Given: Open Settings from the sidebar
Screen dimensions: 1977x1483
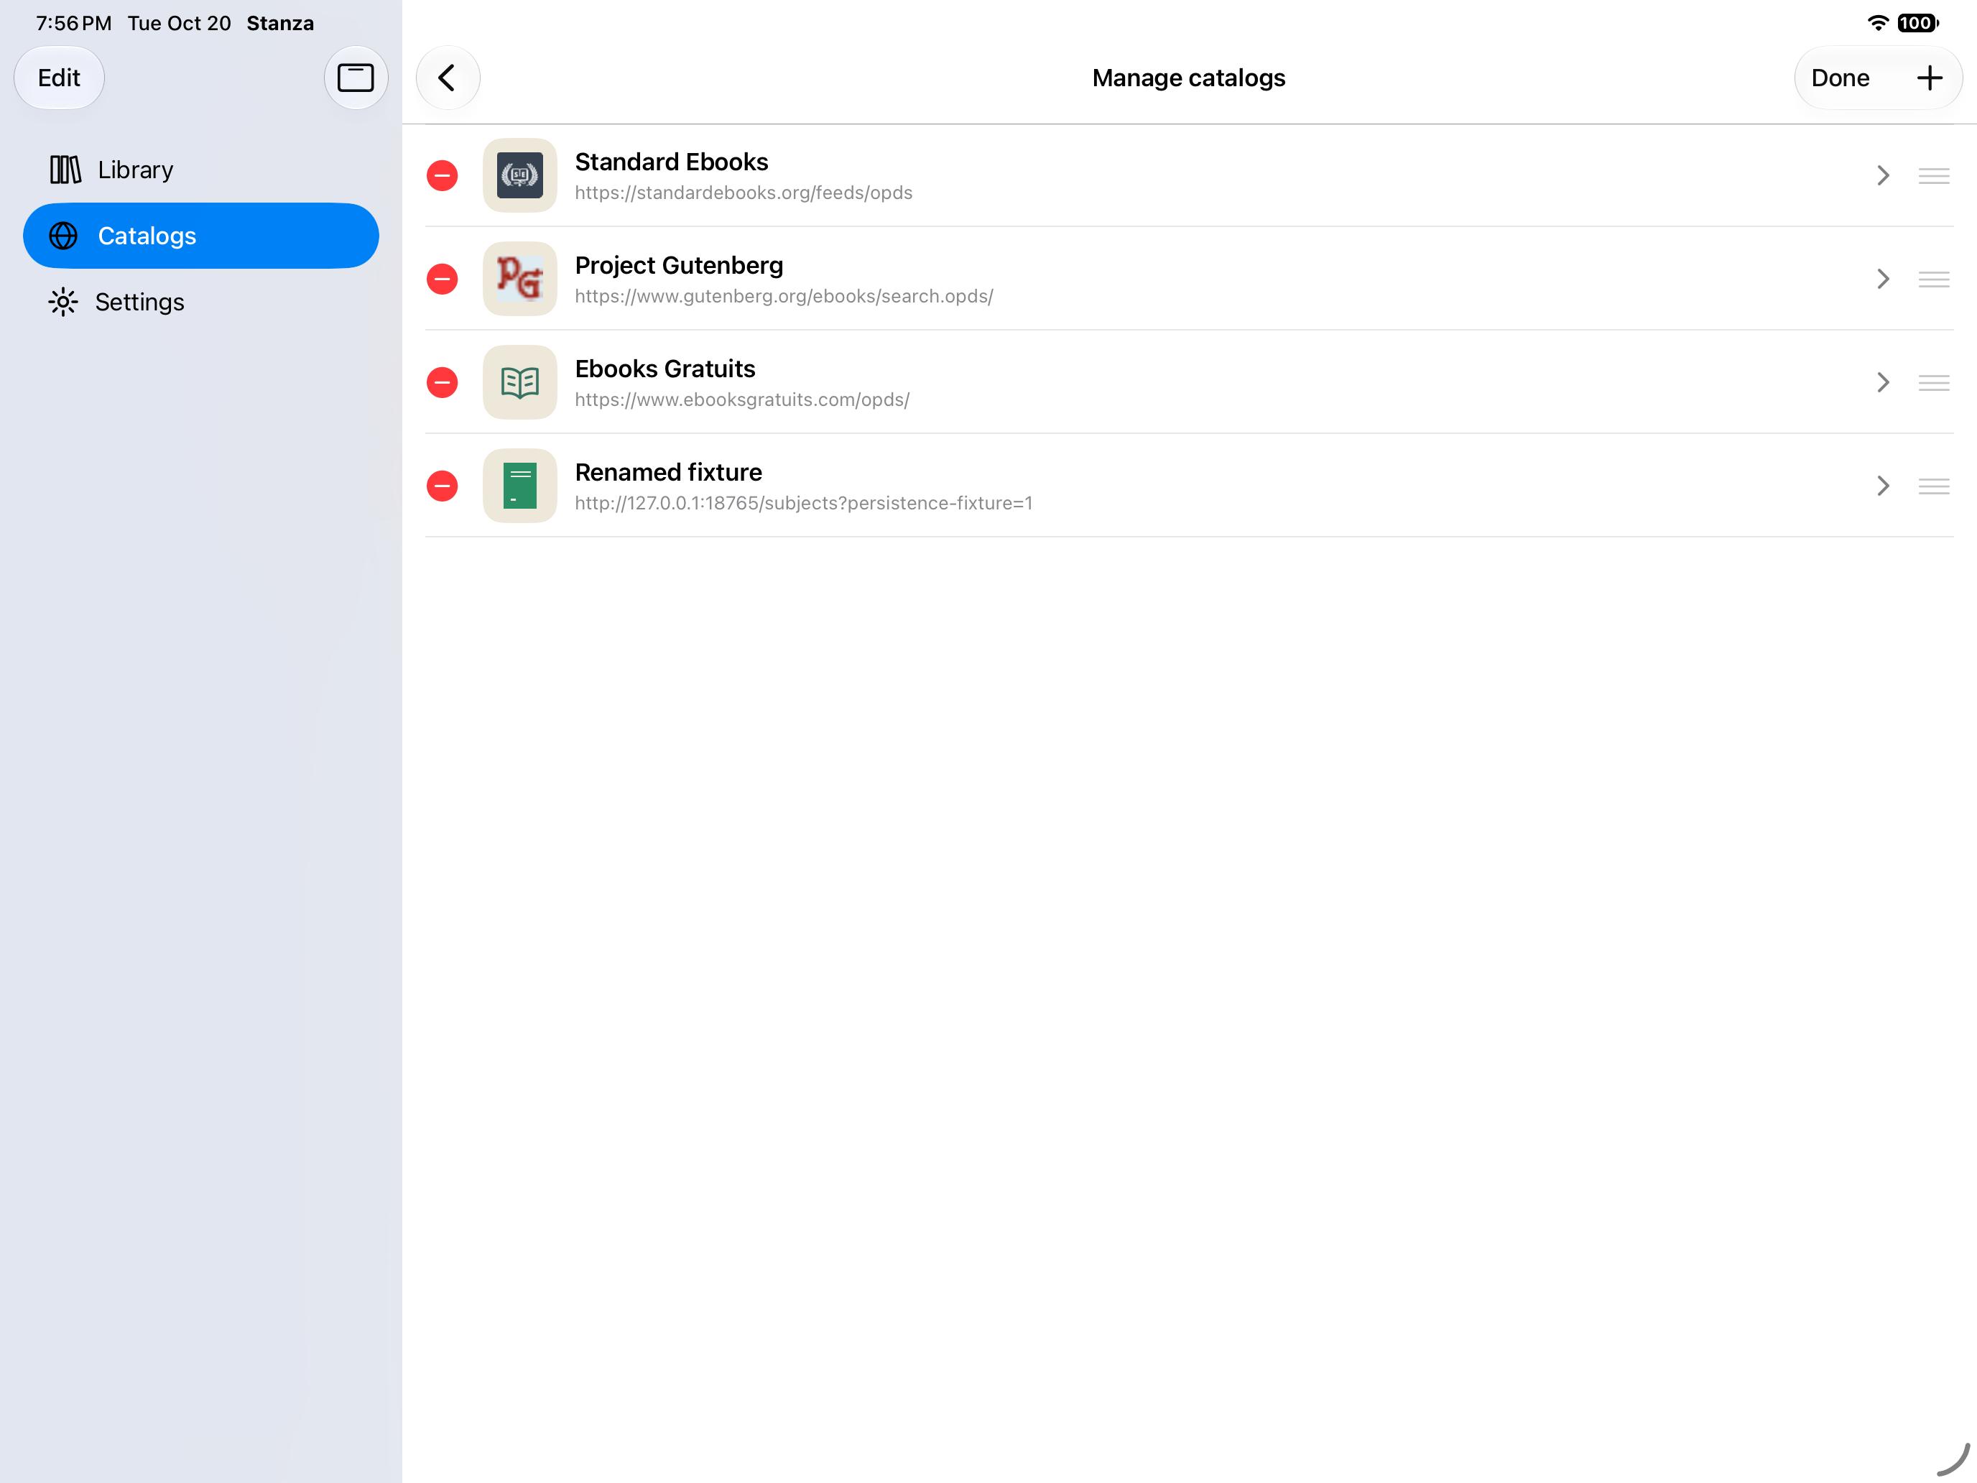Looking at the screenshot, I should point(201,302).
